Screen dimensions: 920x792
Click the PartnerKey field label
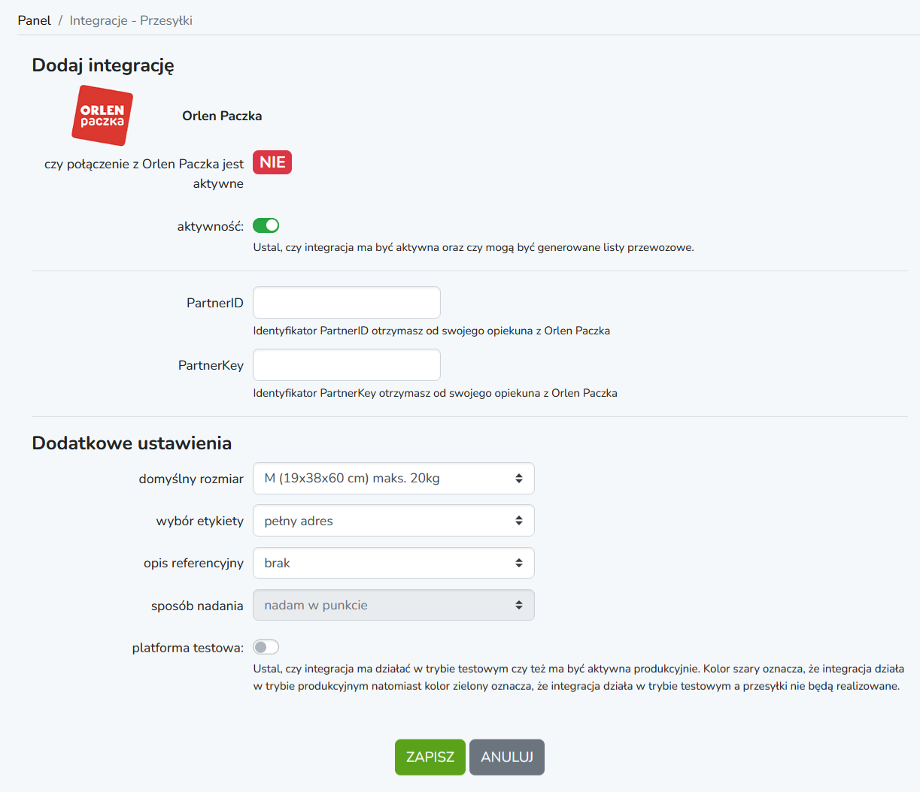tap(211, 365)
